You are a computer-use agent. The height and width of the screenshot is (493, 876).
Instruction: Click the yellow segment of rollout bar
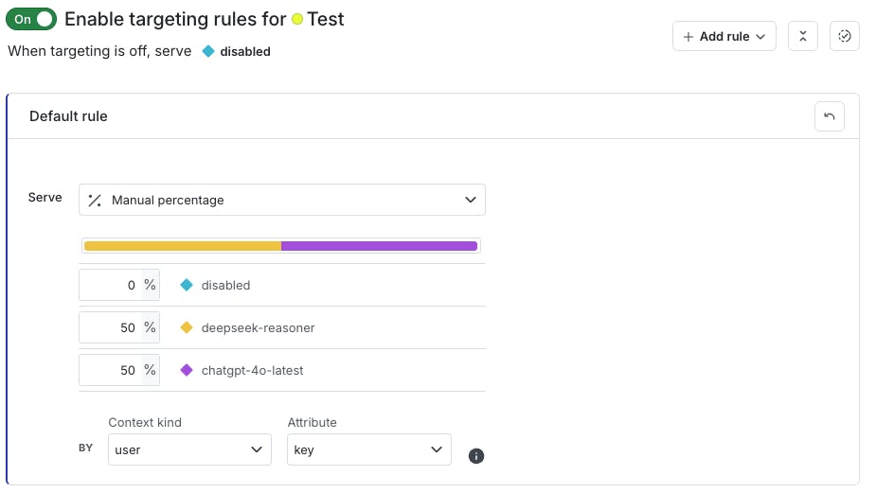[182, 246]
